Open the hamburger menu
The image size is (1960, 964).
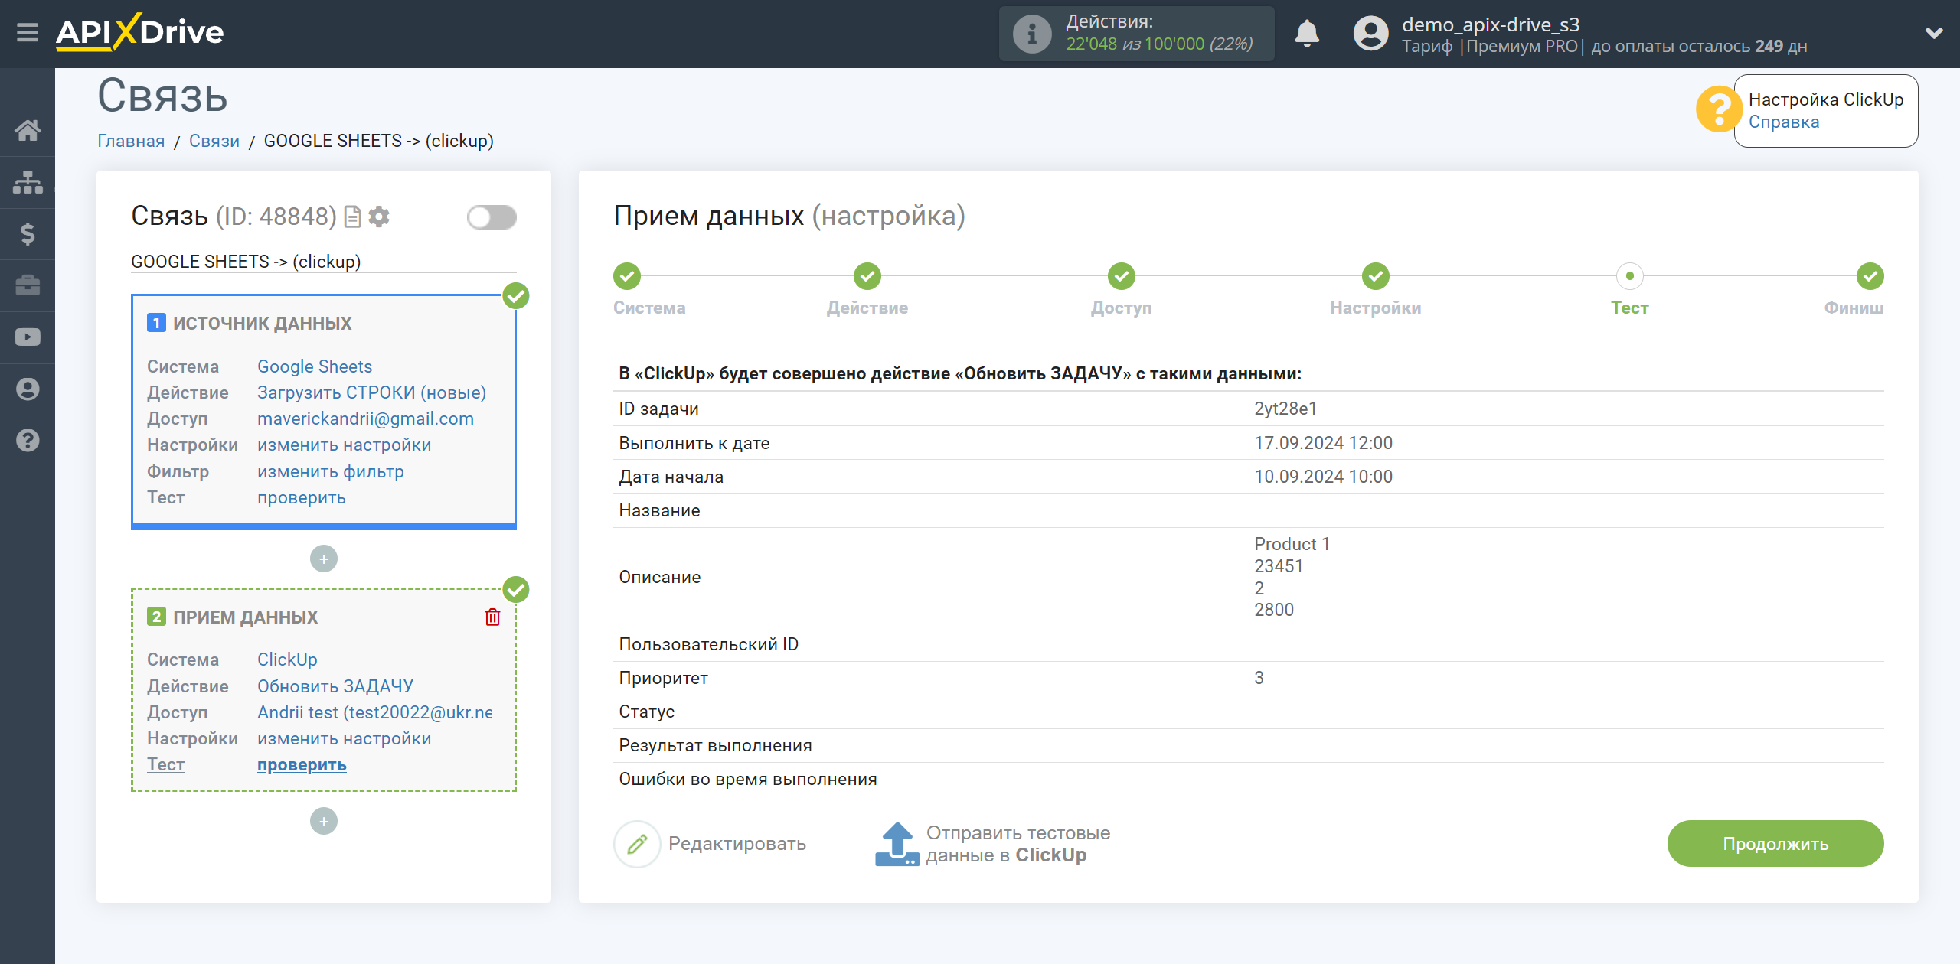pyautogui.click(x=28, y=32)
